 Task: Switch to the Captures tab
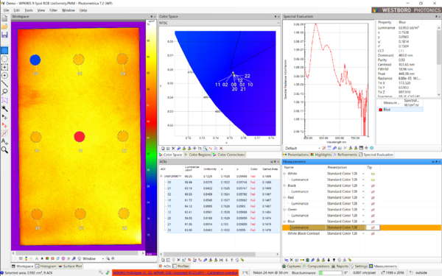click(x=292, y=266)
